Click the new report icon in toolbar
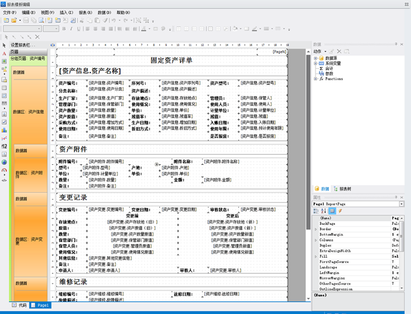Screen dimensions: 411x314 (6, 20)
